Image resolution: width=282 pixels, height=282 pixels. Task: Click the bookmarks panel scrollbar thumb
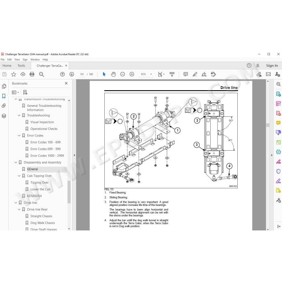coord(69,192)
